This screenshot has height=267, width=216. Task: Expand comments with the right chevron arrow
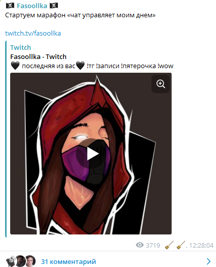[208, 261]
